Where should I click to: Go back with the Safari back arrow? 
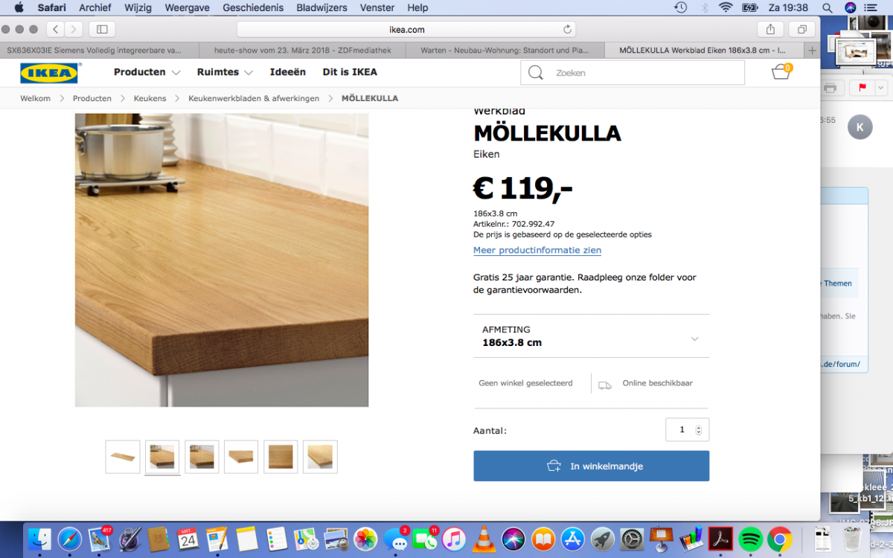[x=56, y=29]
